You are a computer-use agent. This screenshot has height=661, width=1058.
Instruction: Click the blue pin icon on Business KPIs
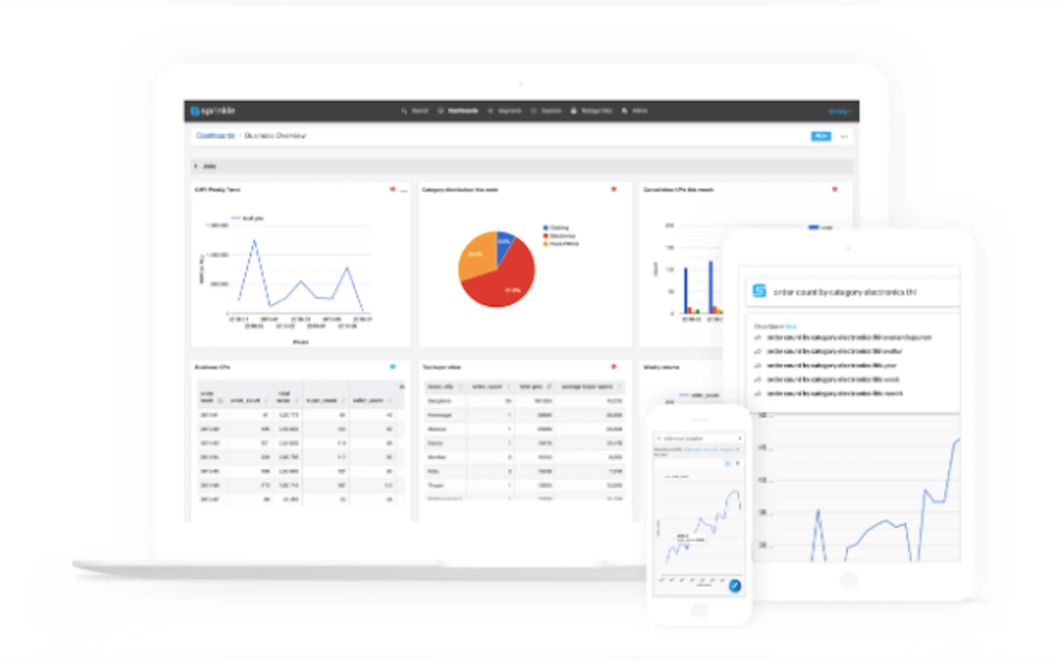[x=392, y=367]
